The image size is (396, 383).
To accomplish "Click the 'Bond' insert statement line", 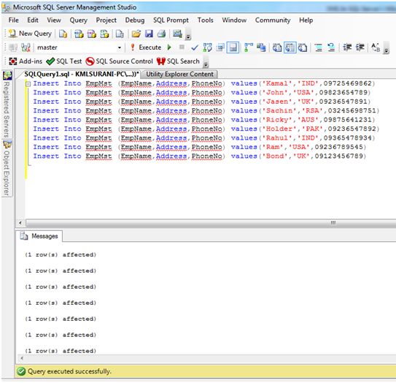I will [x=200, y=156].
